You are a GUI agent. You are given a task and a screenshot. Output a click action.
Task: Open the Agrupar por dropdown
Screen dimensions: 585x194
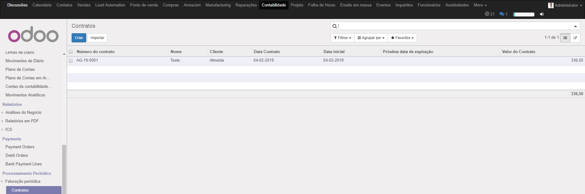[x=371, y=38]
